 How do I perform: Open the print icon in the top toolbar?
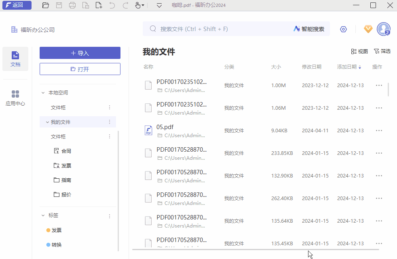tap(72, 5)
